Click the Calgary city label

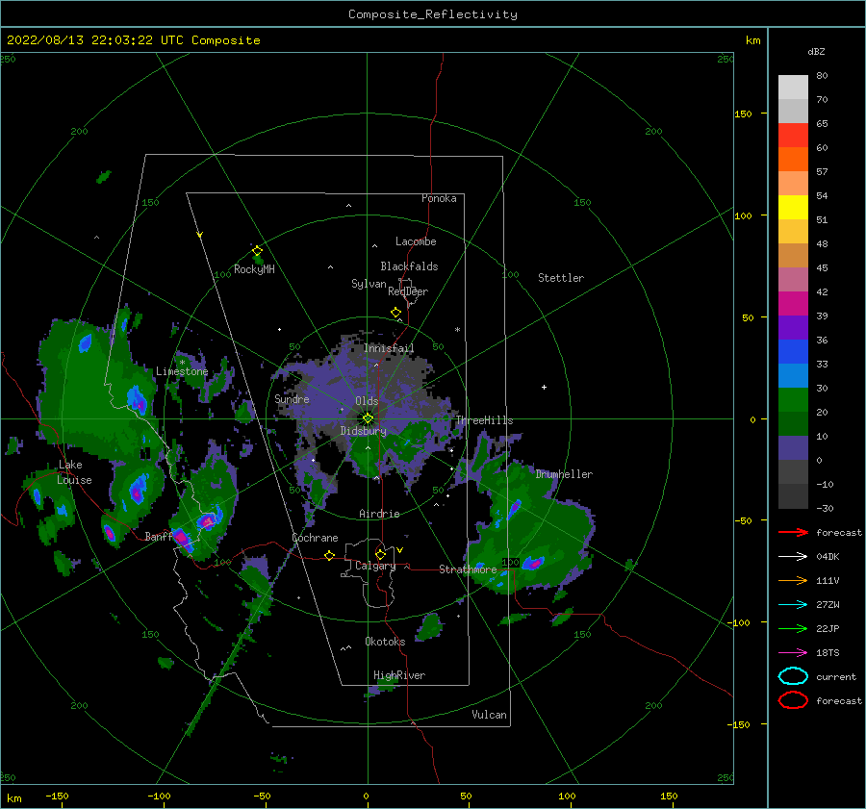(375, 566)
